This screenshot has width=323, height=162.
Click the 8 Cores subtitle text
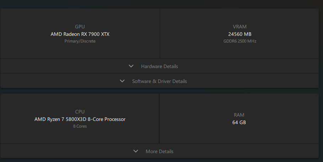(80, 126)
